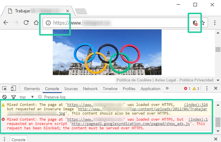221x142 pixels.
Task: Click the yellow warning count indicator
Action: 196,89
